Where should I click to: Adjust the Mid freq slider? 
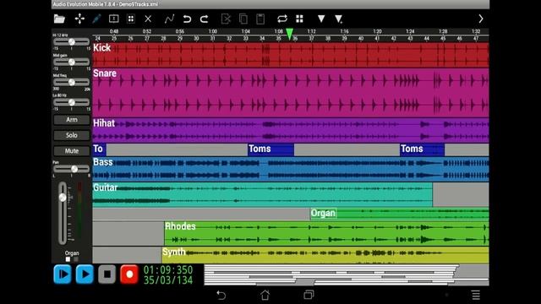tap(71, 82)
